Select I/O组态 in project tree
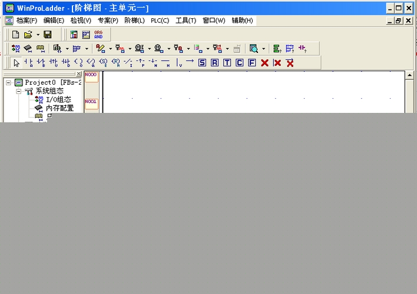 click(x=58, y=100)
